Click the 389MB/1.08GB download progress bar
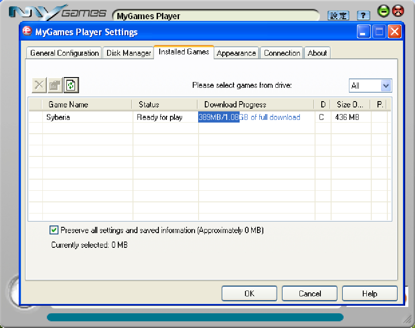The height and width of the screenshot is (328, 415). click(256, 117)
